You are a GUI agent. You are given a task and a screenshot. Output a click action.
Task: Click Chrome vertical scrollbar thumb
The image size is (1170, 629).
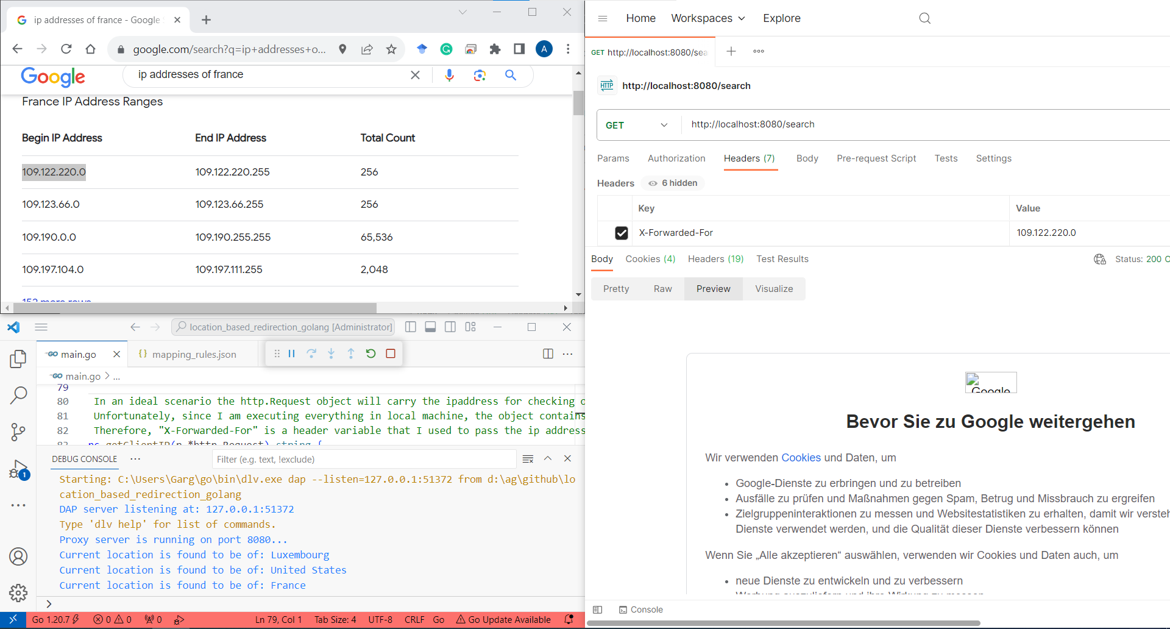tap(578, 102)
